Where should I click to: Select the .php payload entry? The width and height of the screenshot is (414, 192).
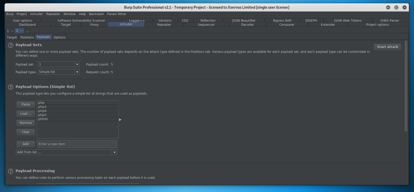pyautogui.click(x=78, y=103)
